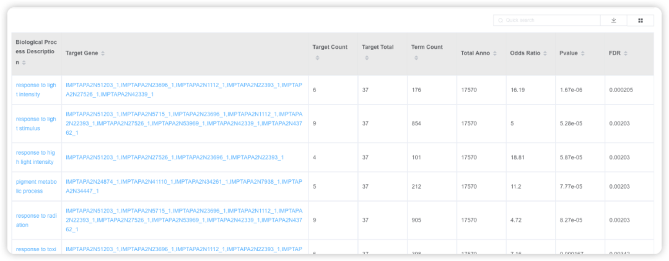
Task: Open 'response to light intensity' link
Action: (36, 90)
